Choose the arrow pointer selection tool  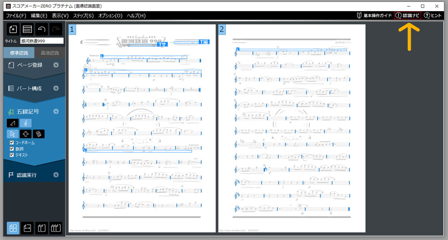(13, 134)
